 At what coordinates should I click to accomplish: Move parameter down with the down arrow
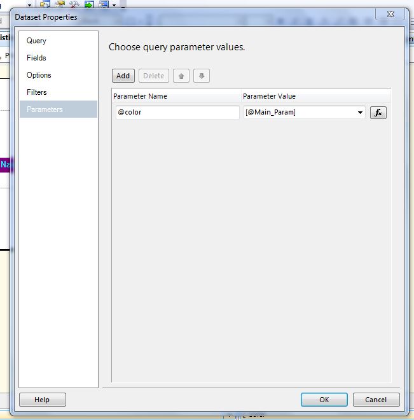(202, 76)
